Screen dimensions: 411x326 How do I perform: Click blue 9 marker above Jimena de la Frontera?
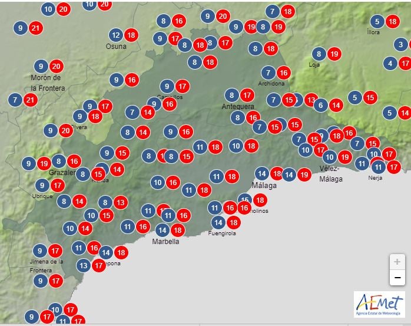coord(40,250)
